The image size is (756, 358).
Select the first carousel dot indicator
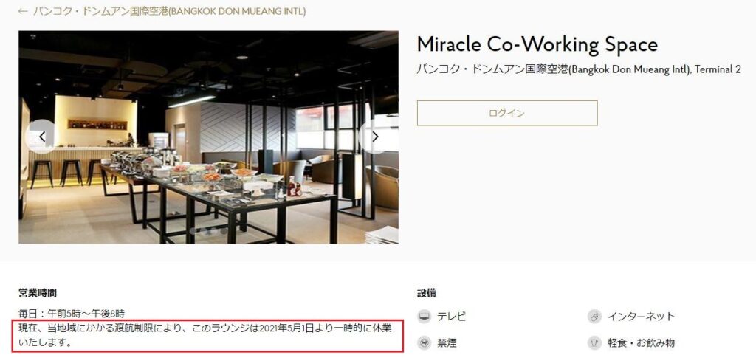pyautogui.click(x=193, y=231)
